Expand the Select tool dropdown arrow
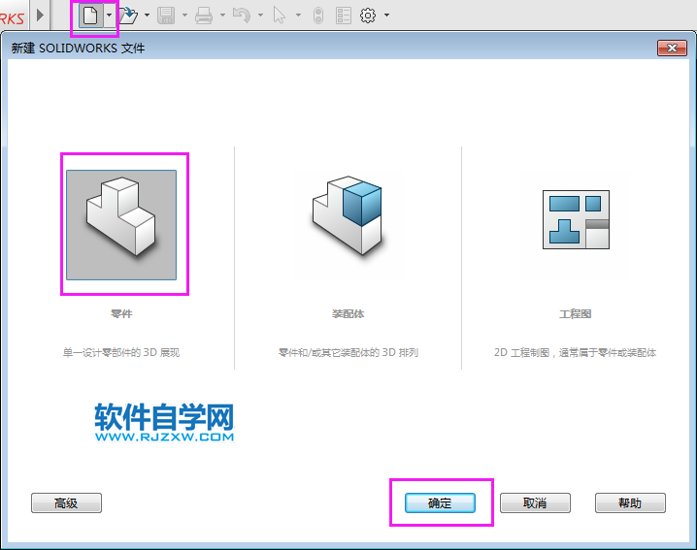 (298, 16)
